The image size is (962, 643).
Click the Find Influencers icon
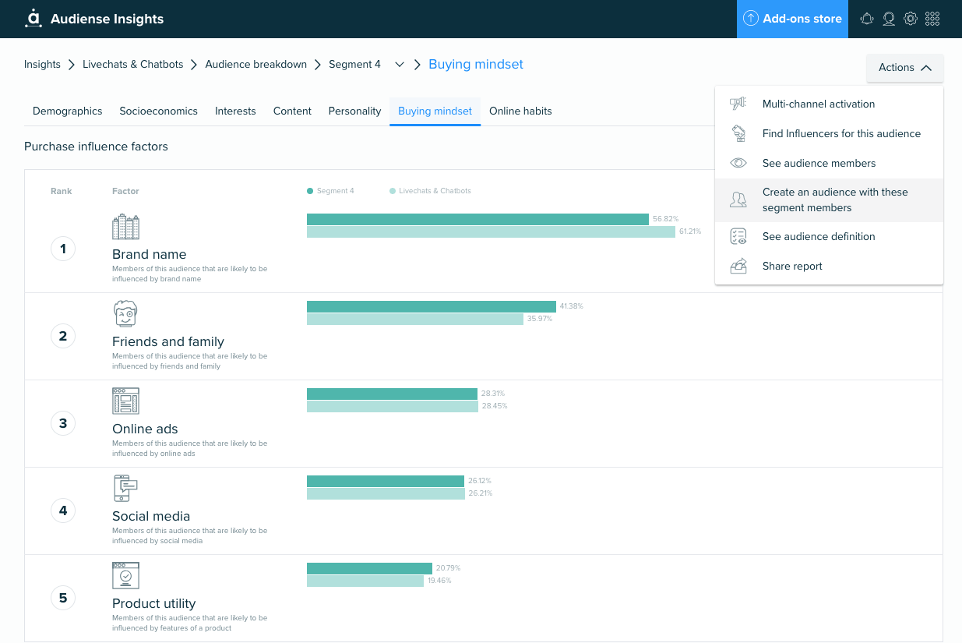coord(738,133)
